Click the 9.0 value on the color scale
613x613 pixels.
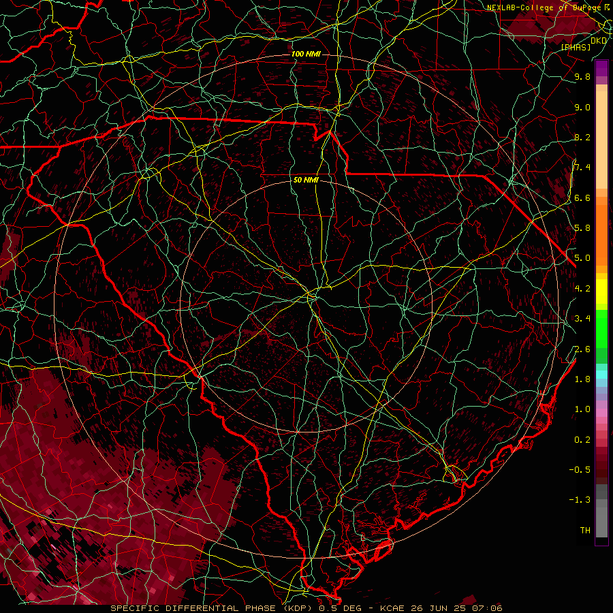[x=582, y=107]
